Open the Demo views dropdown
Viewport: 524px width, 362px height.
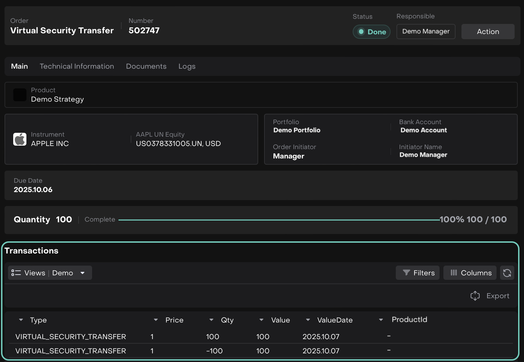tap(82, 273)
